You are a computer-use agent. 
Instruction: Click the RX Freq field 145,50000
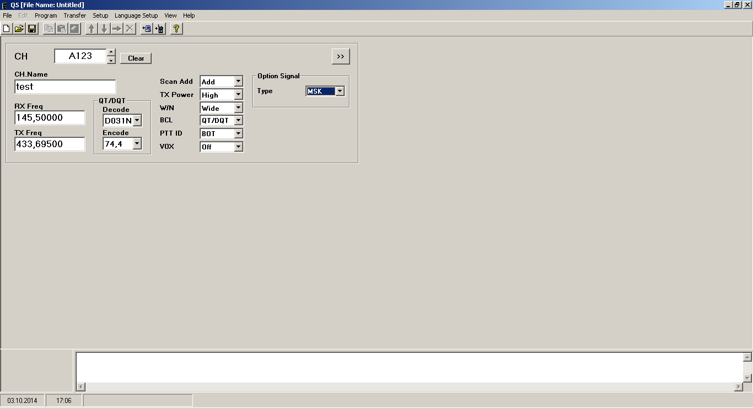pos(50,117)
